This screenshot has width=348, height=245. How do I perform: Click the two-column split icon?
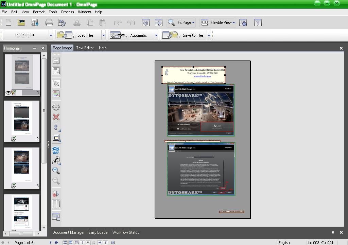point(56,204)
